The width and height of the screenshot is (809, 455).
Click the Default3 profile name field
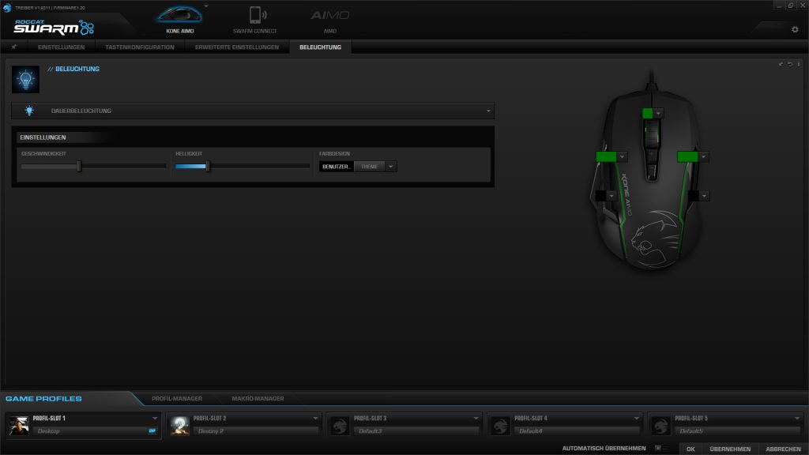416,431
